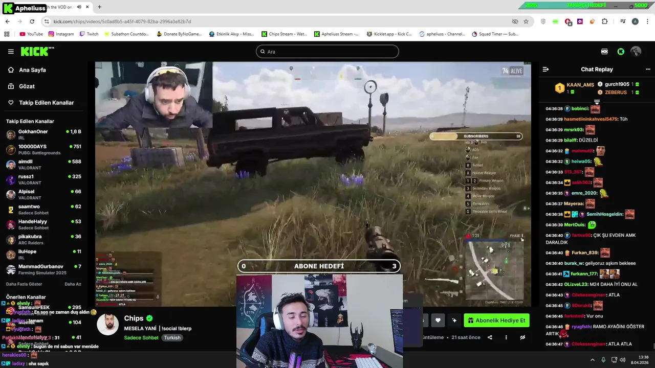Open the Kick sidebar hamburger menu

click(11, 52)
